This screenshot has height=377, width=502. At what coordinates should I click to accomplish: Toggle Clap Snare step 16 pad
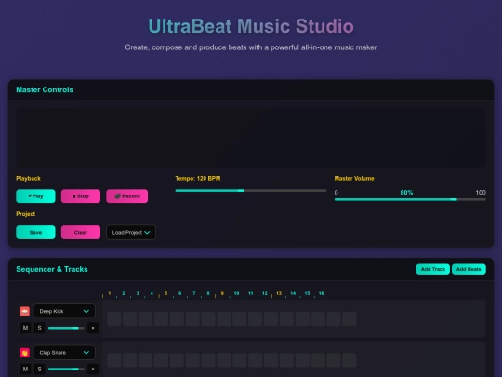pyautogui.click(x=350, y=360)
